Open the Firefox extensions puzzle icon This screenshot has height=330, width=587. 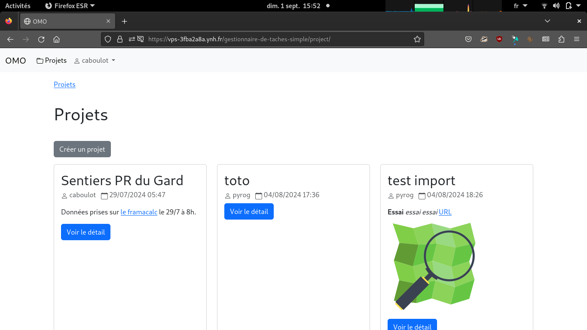561,39
